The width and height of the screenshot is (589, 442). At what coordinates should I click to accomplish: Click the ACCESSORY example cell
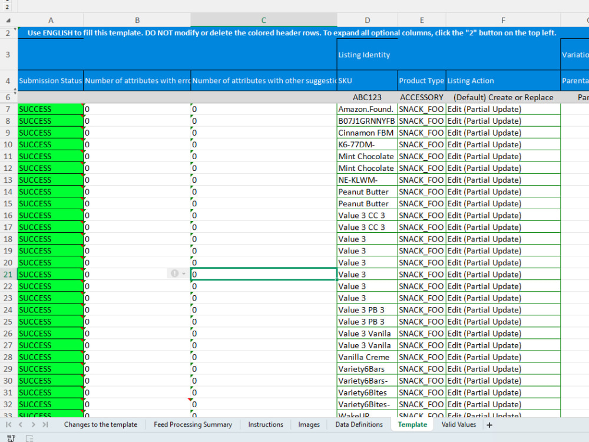pyautogui.click(x=422, y=97)
